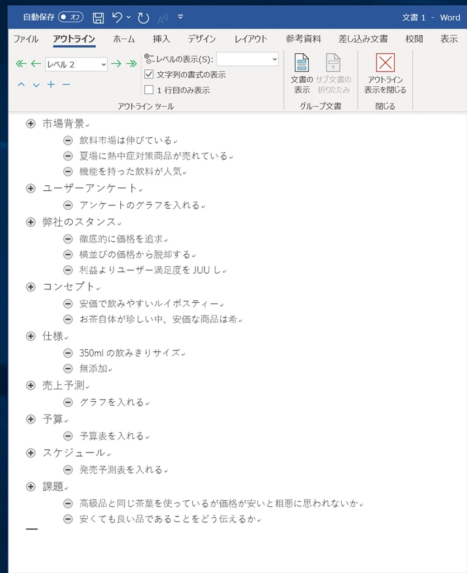Expand the スケジュール heading plus icon
This screenshot has height=573, width=467.
(x=31, y=453)
